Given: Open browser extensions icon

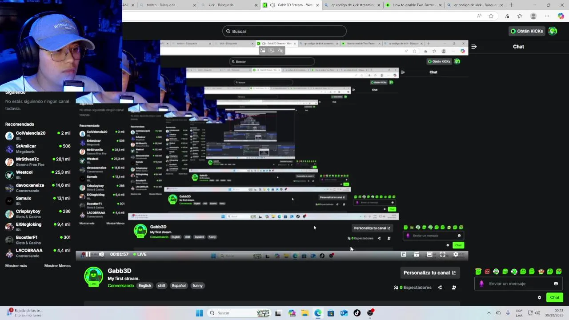Looking at the screenshot, I should point(507,16).
